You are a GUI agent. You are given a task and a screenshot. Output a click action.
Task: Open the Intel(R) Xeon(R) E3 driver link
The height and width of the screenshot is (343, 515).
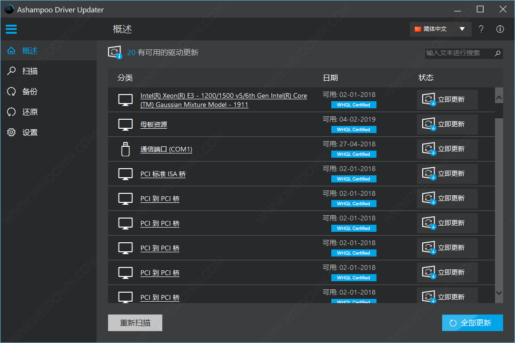(x=224, y=100)
